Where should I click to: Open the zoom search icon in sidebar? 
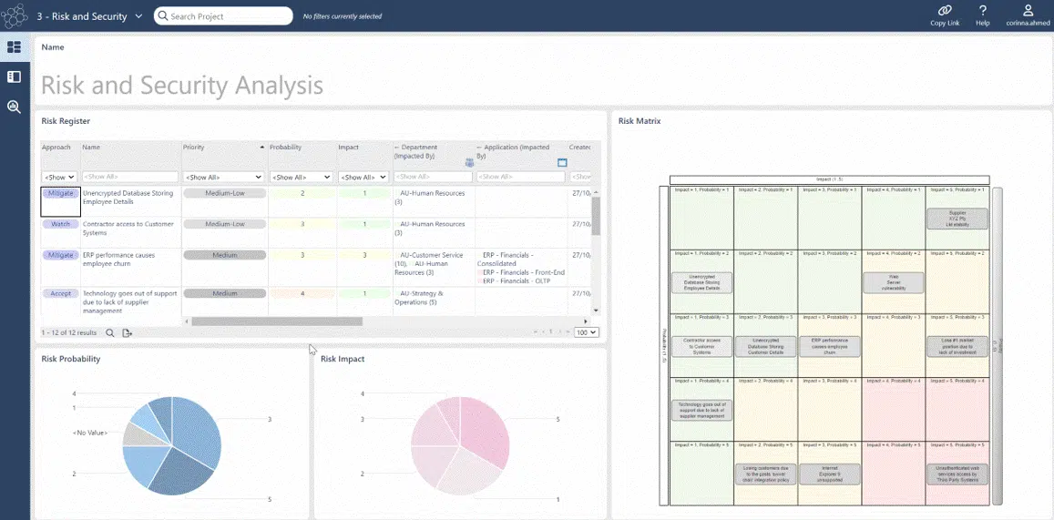pyautogui.click(x=14, y=107)
